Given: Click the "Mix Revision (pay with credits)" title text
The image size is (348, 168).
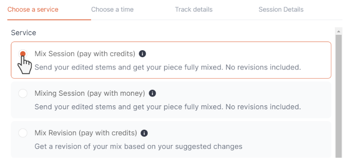Looking at the screenshot, I should coord(86,133).
